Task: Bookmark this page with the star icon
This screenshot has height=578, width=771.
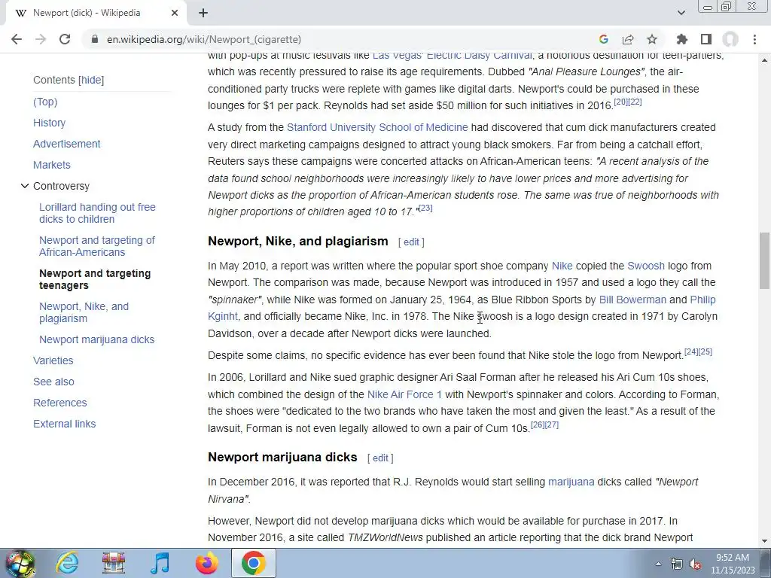Action: 652,39
